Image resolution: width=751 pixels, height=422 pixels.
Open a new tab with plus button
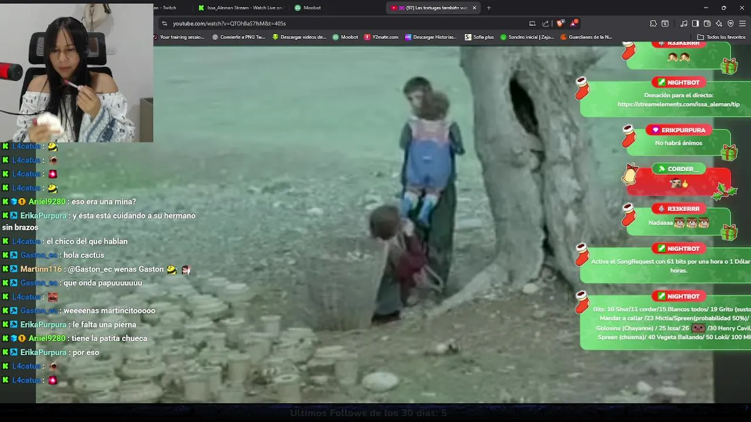coord(489,8)
